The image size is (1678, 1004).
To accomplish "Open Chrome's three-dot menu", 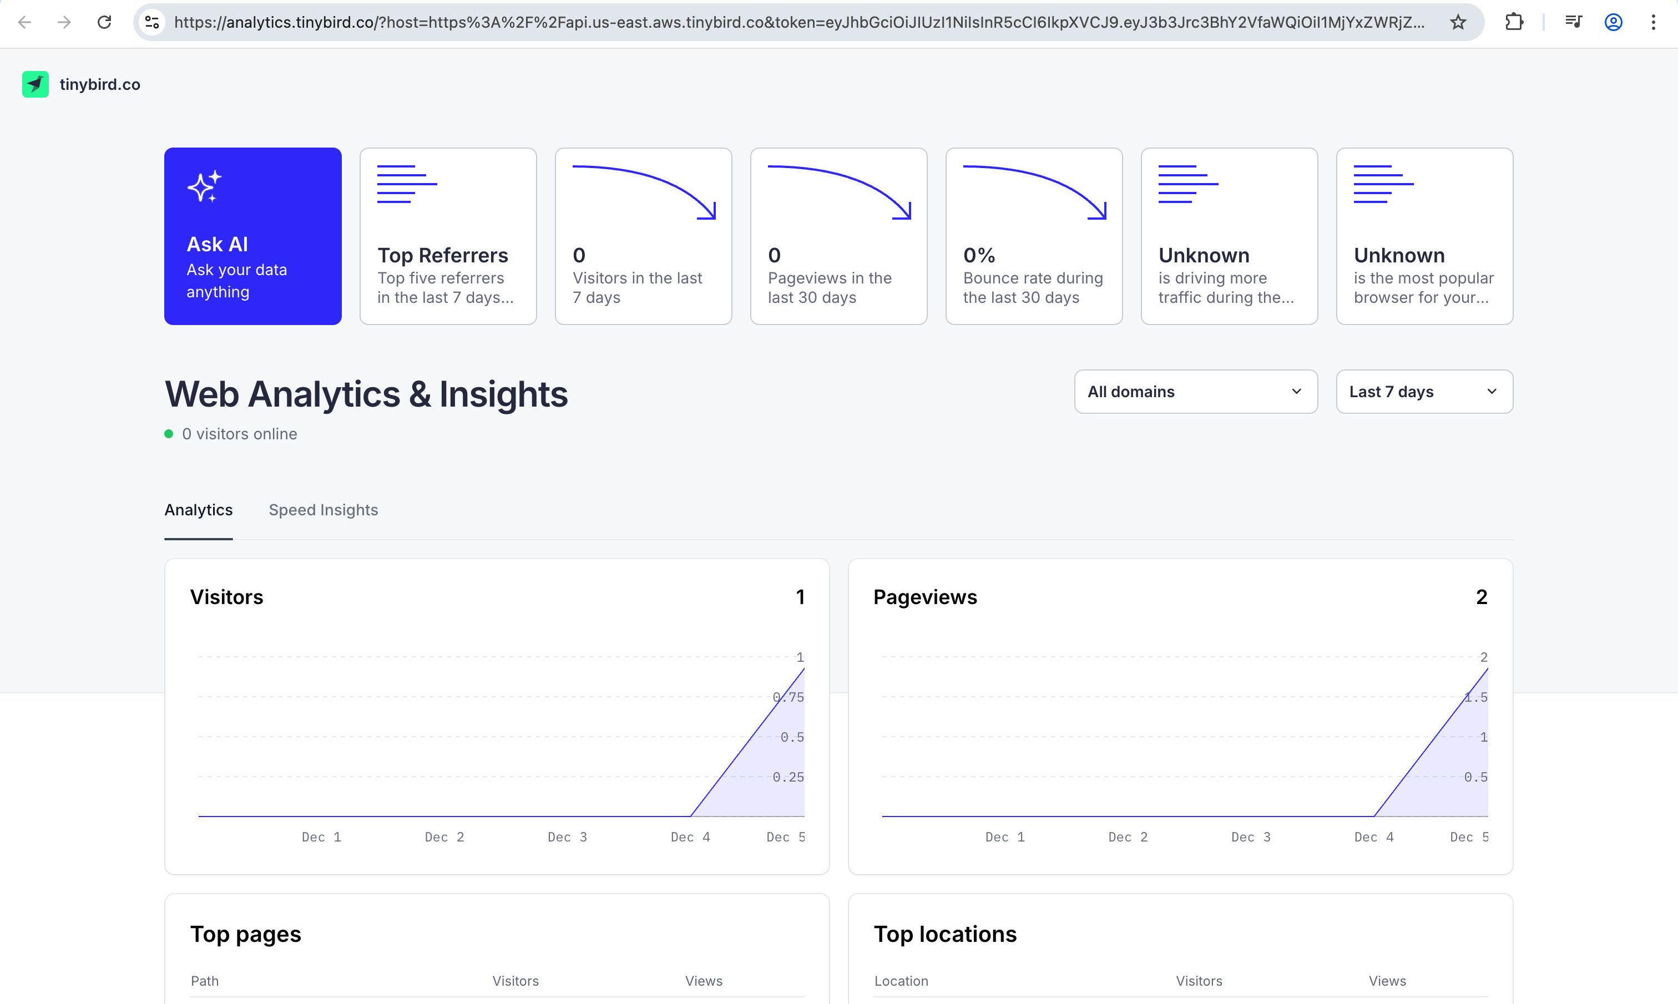I will [1652, 22].
